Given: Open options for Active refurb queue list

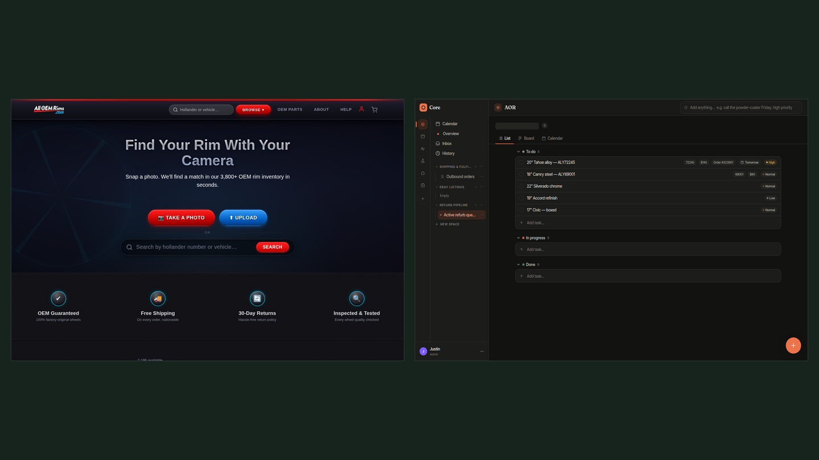Looking at the screenshot, I should (x=482, y=215).
